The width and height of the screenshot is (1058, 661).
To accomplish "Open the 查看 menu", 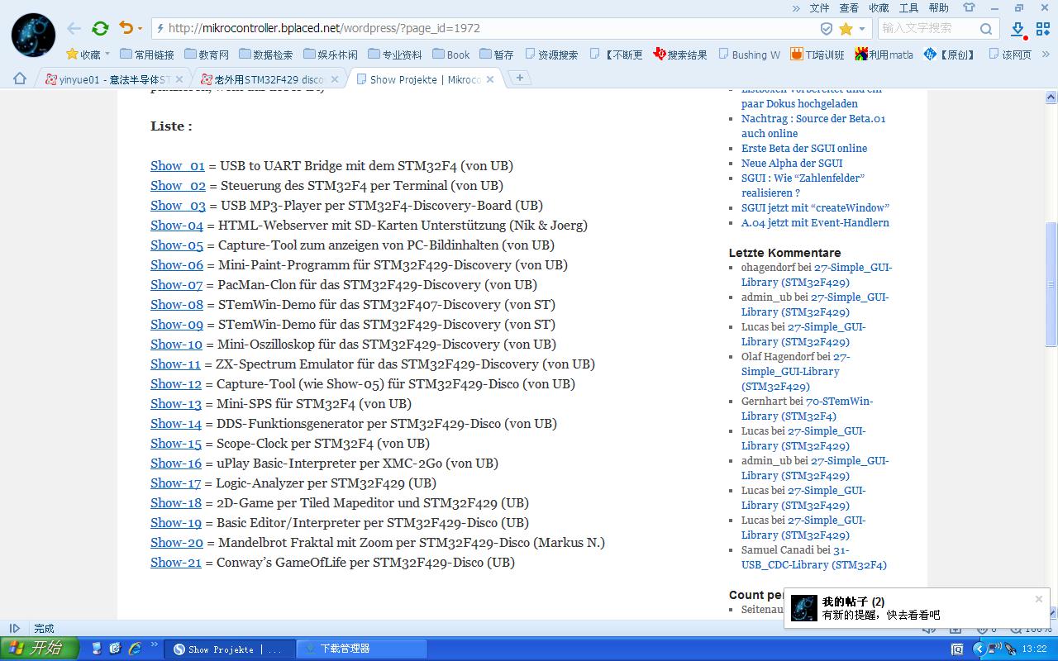I will point(849,7).
